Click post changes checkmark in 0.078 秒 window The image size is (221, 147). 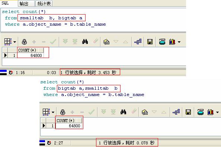92,112
